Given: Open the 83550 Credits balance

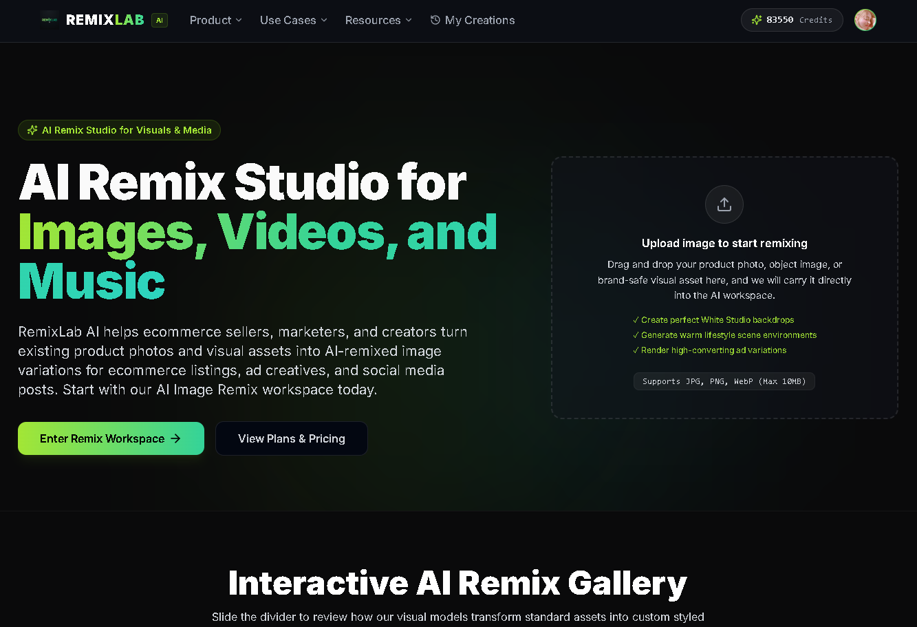Looking at the screenshot, I should click(x=792, y=20).
